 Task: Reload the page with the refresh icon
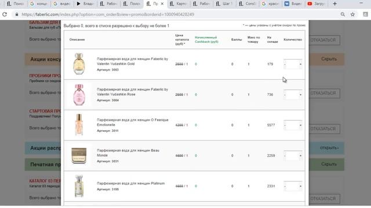5,14
